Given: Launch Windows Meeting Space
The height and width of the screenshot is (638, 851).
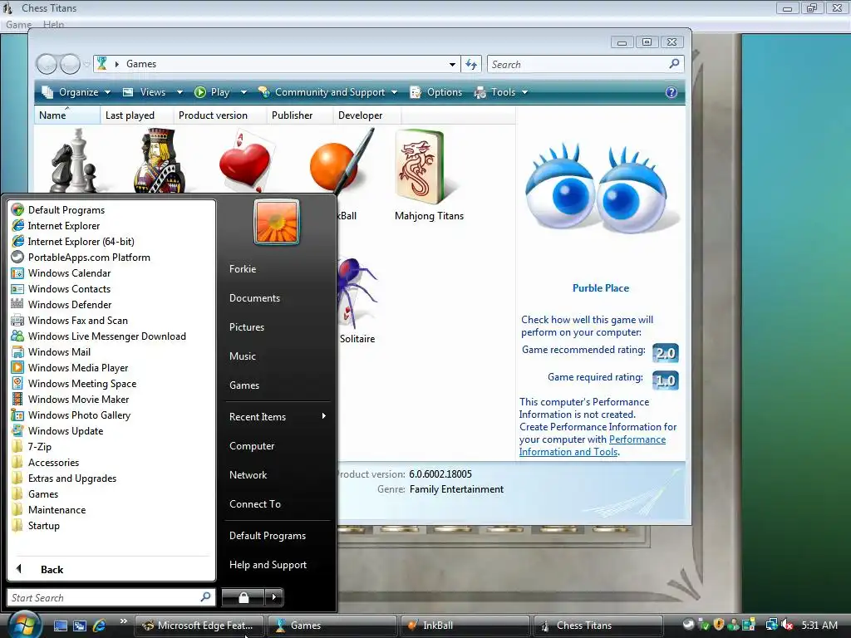Looking at the screenshot, I should 82,383.
